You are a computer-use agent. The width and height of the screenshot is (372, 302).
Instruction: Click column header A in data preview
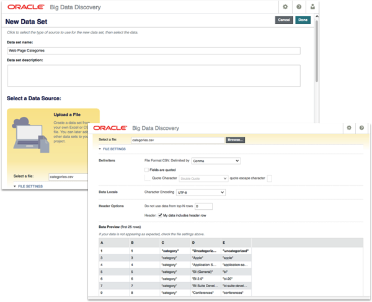[114, 243]
